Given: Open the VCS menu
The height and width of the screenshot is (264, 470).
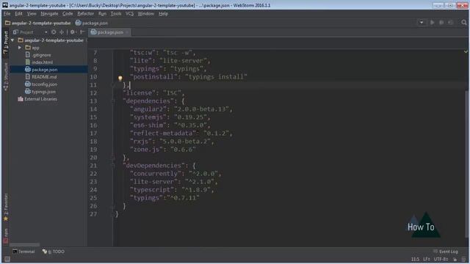Looking at the screenshot, I should tap(129, 14).
